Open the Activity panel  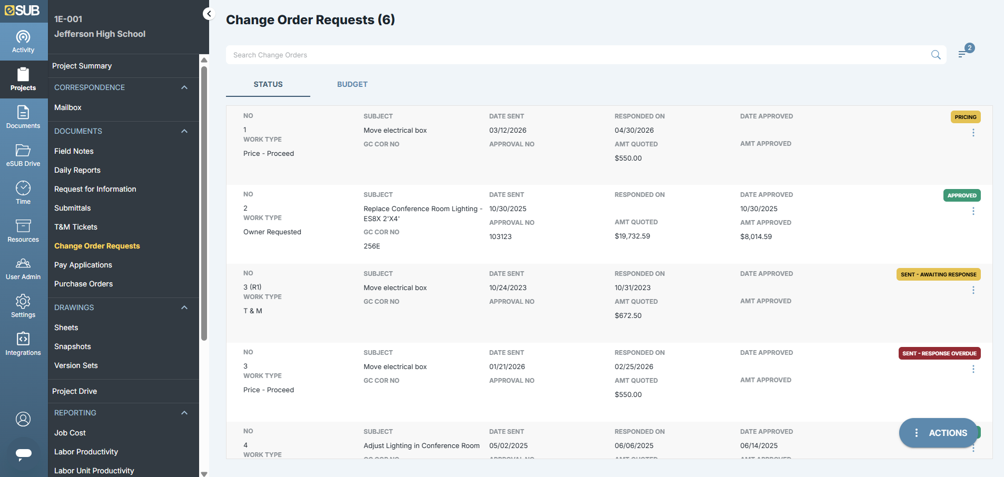23,41
